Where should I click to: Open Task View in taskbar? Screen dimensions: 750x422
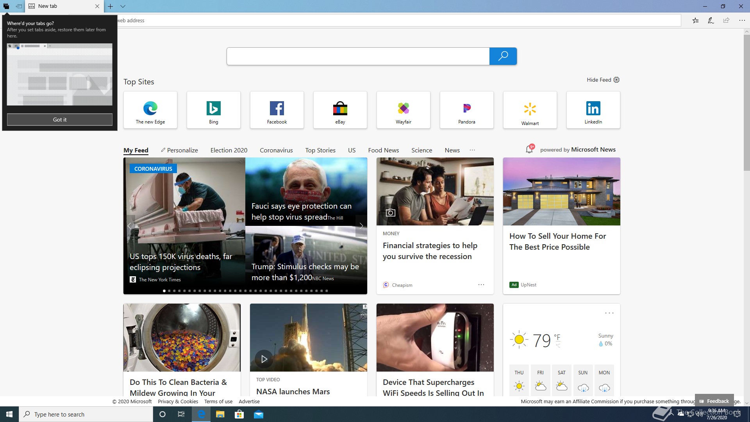point(181,414)
